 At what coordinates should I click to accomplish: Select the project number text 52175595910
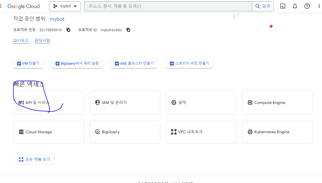tap(51, 30)
